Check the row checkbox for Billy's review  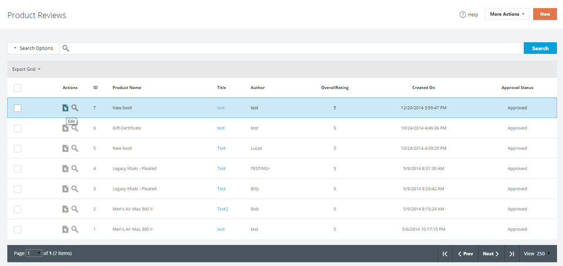(17, 189)
